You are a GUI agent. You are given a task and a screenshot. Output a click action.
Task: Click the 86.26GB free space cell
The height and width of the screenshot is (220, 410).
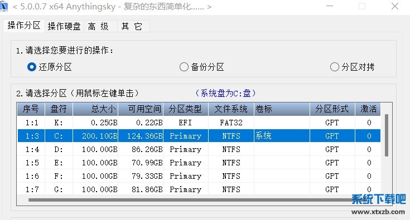141,149
